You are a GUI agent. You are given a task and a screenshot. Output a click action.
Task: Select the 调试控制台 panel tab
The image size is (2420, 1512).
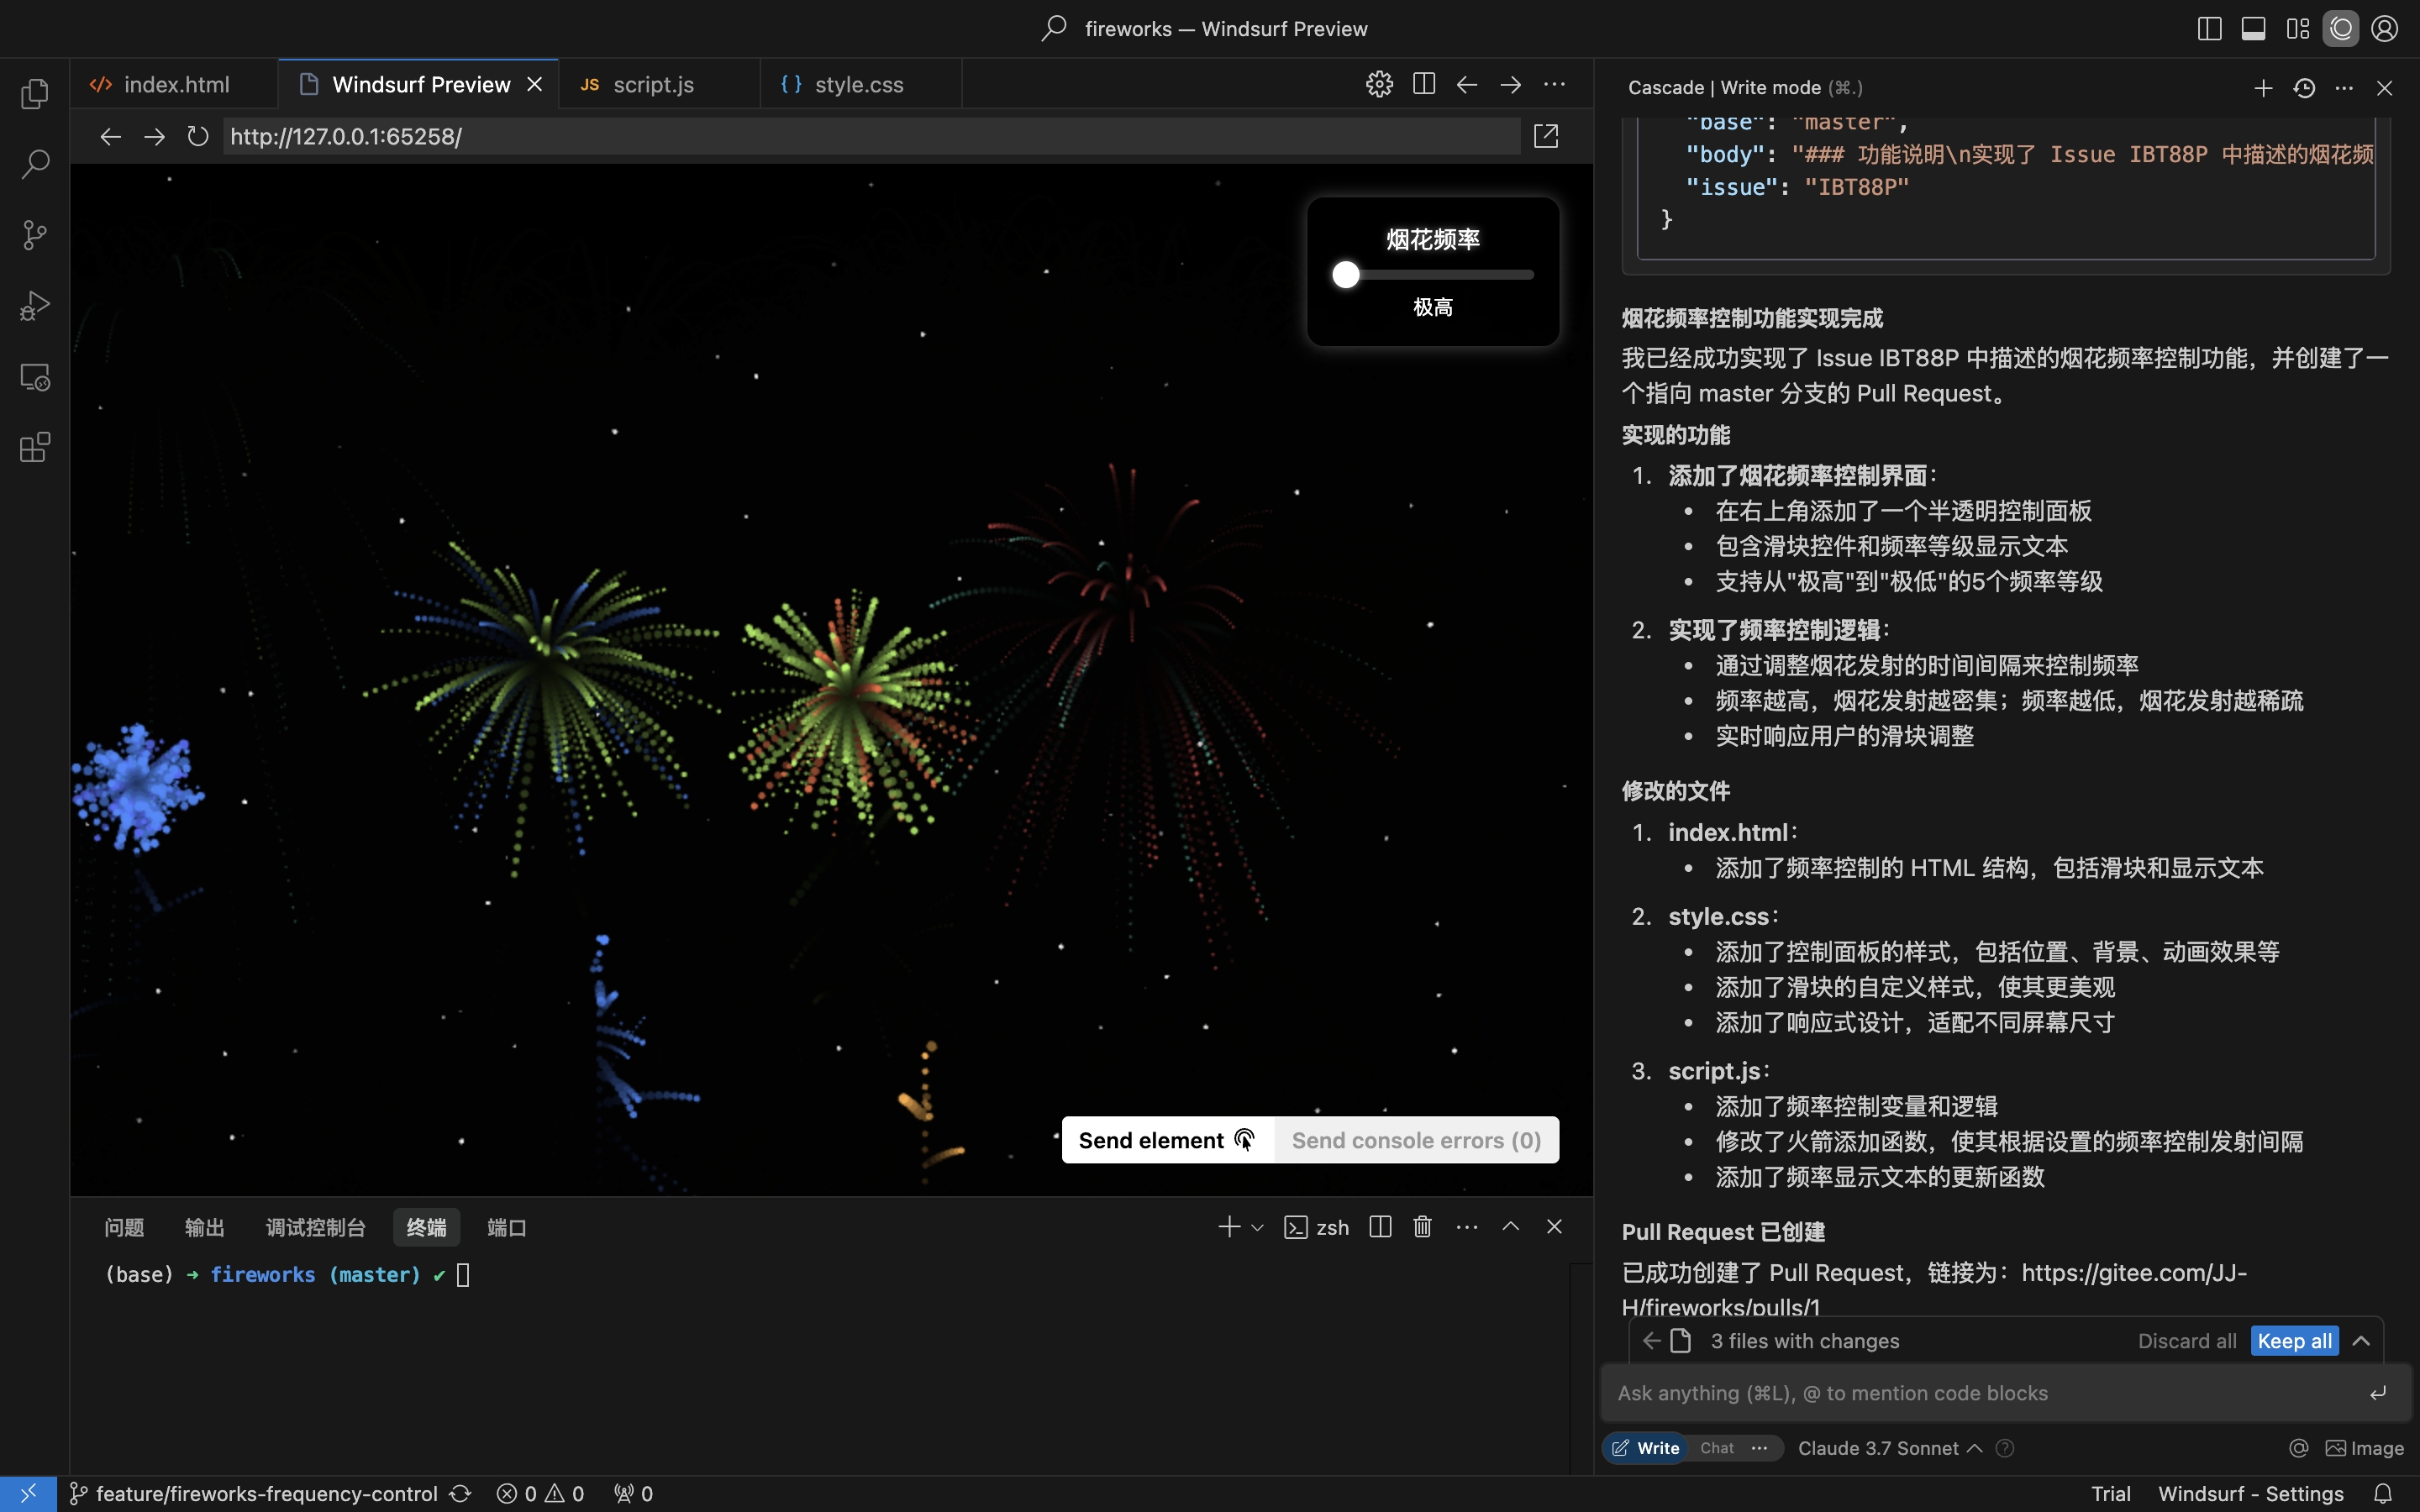(x=315, y=1227)
